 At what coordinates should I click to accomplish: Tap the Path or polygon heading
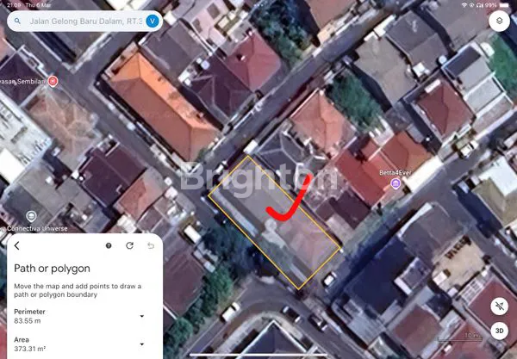[52, 269]
